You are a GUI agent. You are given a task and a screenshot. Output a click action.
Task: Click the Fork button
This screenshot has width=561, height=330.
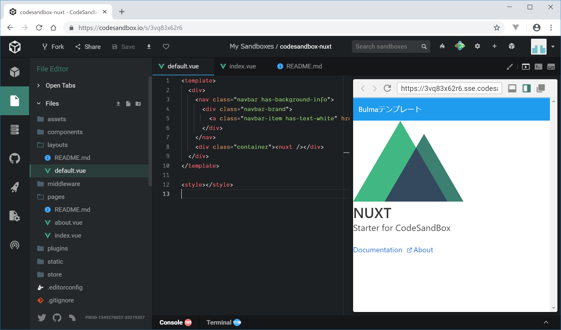pyautogui.click(x=53, y=46)
